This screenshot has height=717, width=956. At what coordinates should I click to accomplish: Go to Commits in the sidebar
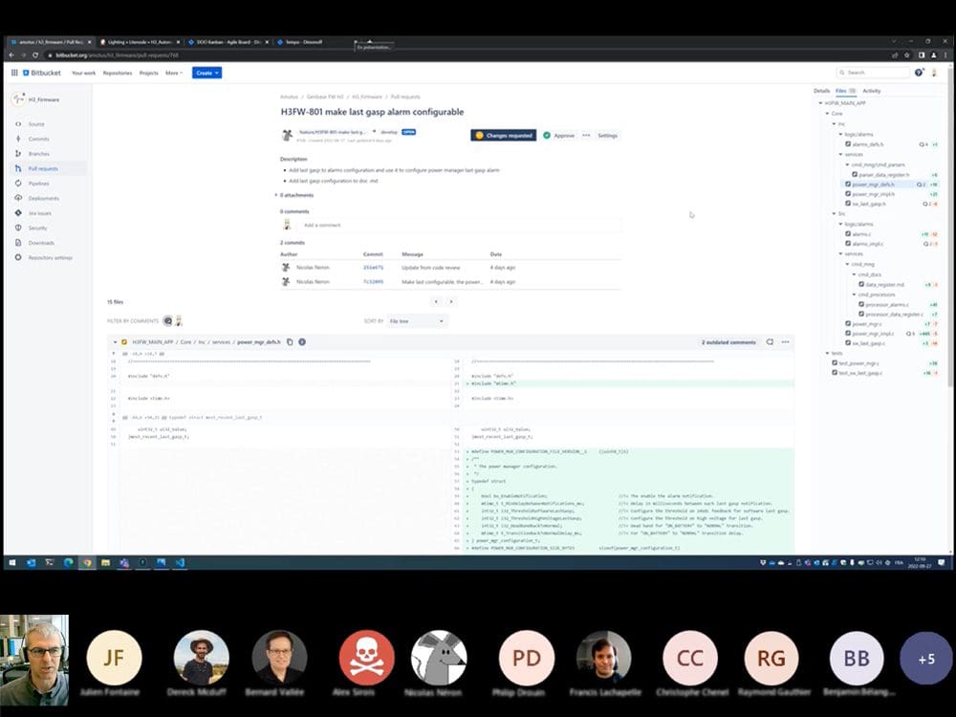38,139
